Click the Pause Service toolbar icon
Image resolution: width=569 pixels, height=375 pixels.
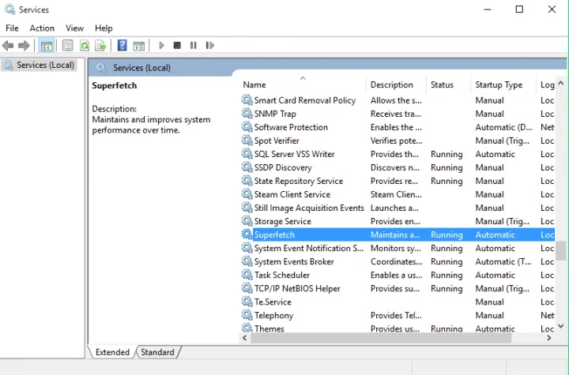193,46
